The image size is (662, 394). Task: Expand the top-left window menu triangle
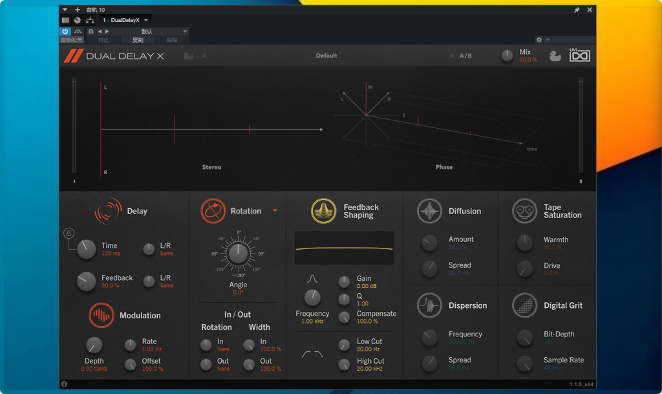[x=65, y=9]
